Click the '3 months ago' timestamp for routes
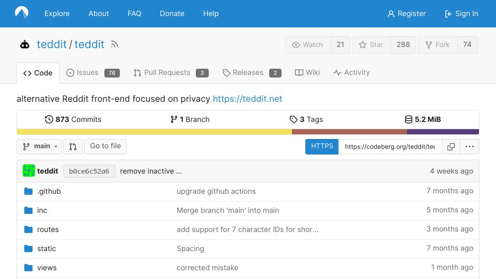496x279 pixels. click(450, 229)
